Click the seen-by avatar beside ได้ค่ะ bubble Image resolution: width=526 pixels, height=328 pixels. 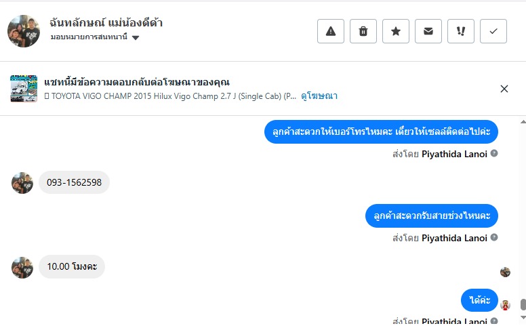click(505, 304)
